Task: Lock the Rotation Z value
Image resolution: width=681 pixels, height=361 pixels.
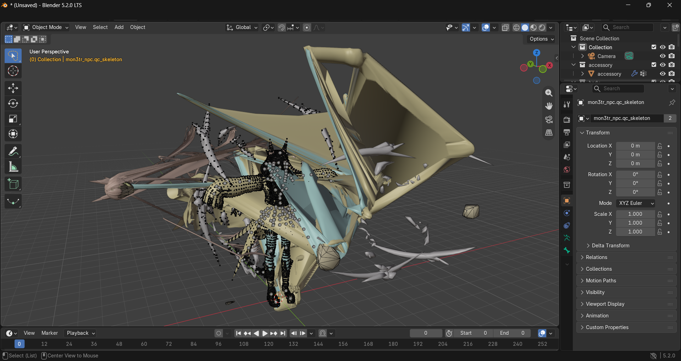Action: (660, 192)
